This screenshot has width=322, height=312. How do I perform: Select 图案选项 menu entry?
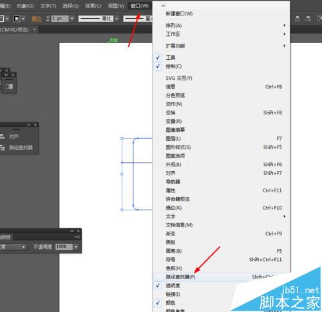pyautogui.click(x=221, y=156)
